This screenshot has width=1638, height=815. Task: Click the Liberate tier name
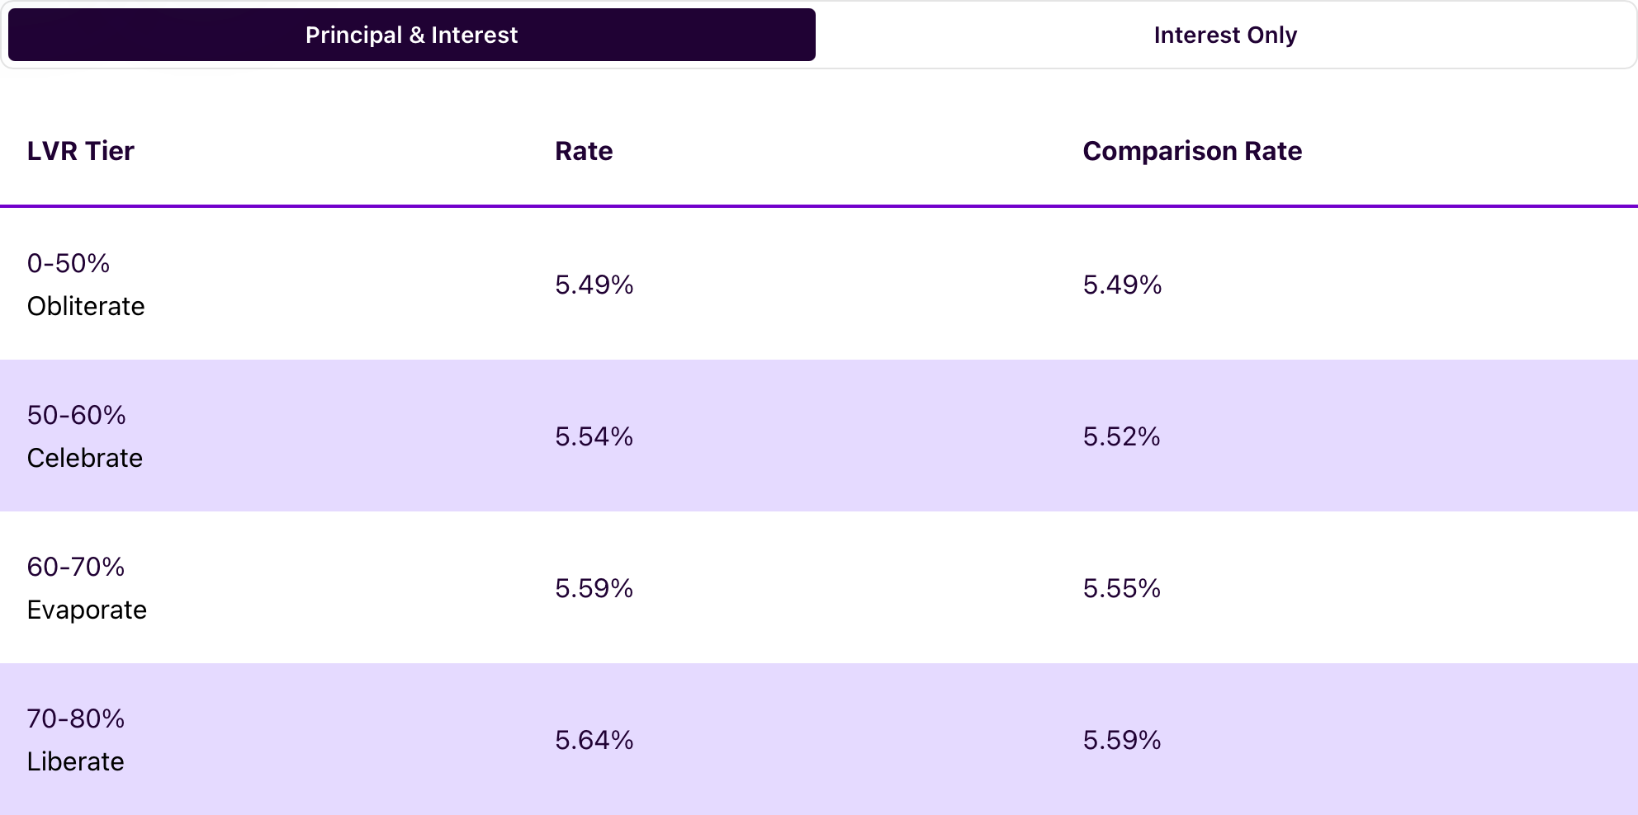tap(75, 761)
